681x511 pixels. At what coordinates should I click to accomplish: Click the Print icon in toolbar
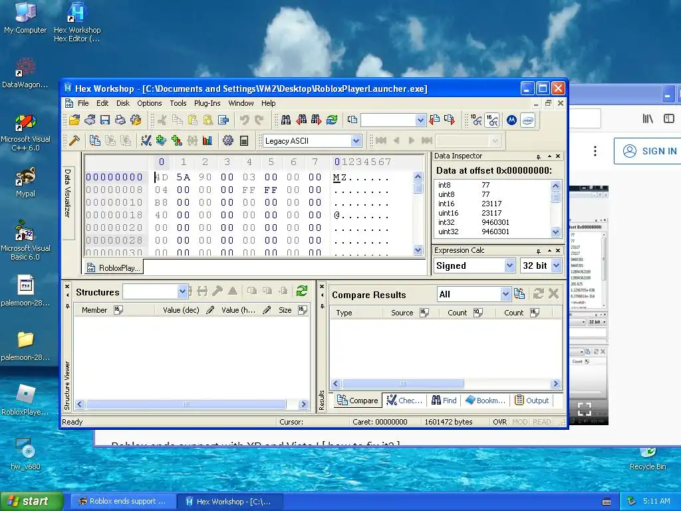pyautogui.click(x=120, y=120)
